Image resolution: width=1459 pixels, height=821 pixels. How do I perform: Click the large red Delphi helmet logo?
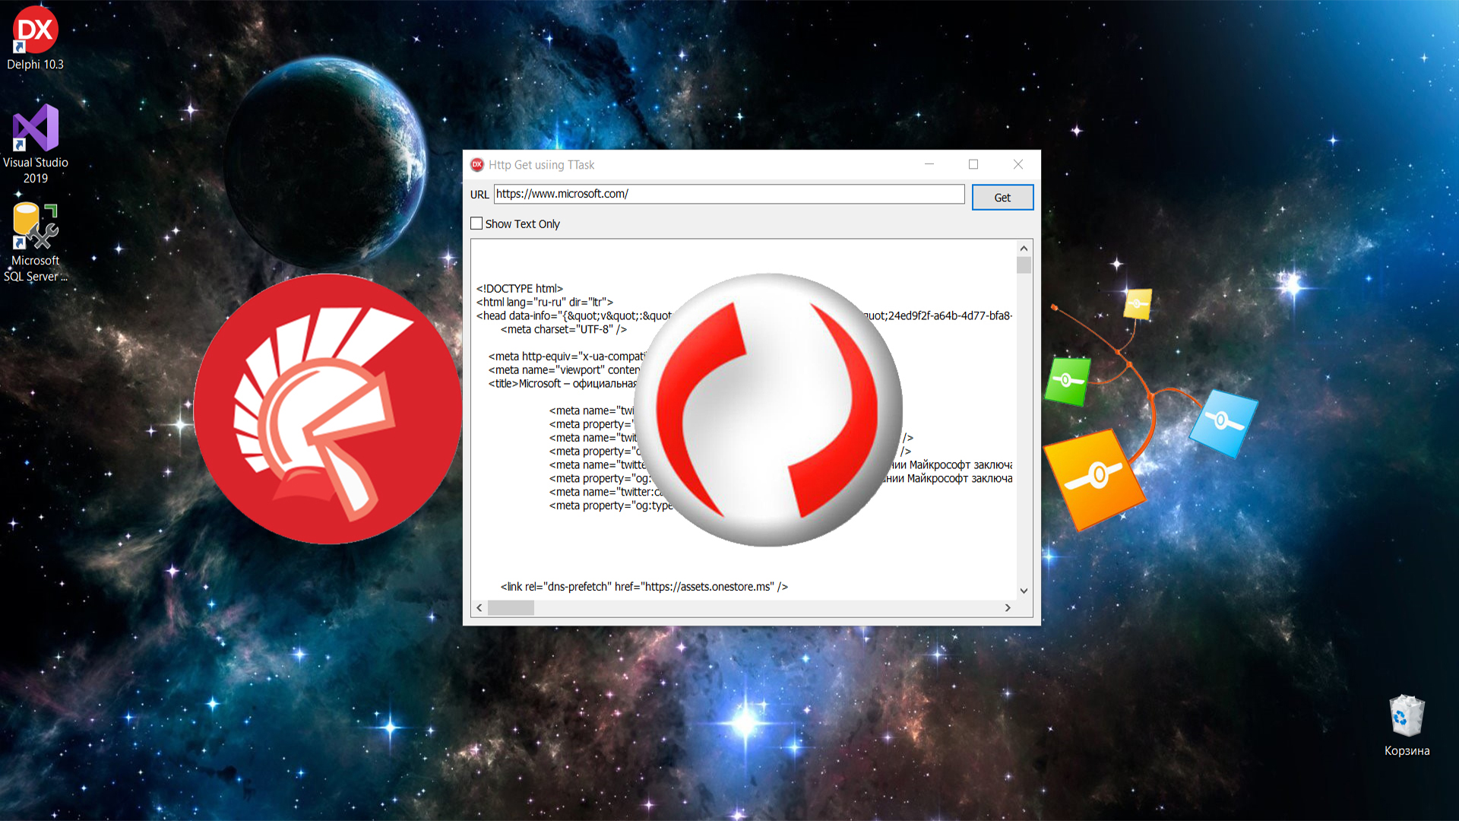coord(328,409)
